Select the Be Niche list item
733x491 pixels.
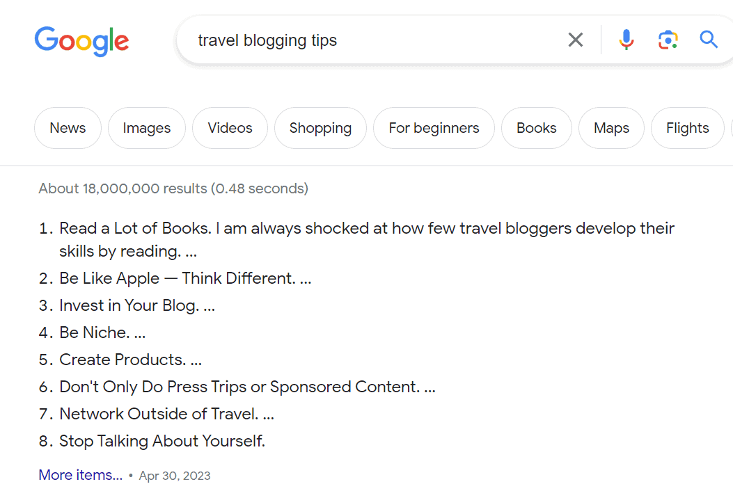[102, 332]
